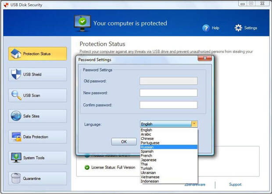Choose Turkish in the language list
272x194 pixels.
169,168
